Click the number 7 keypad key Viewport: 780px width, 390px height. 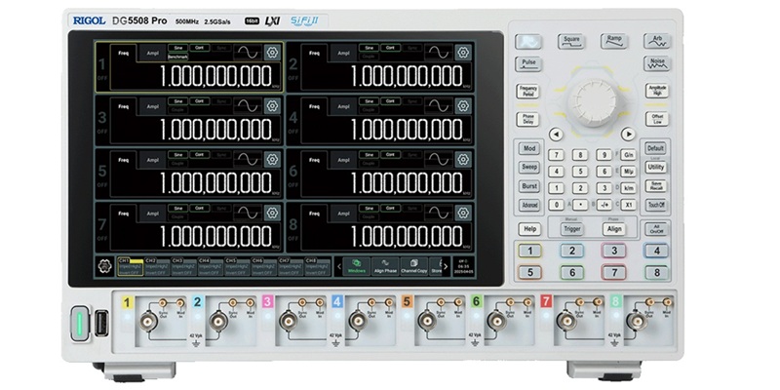click(x=556, y=155)
